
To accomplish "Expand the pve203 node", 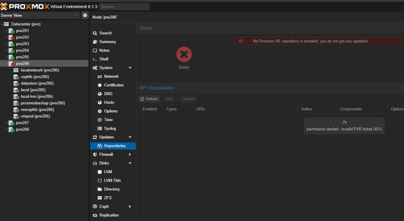I will point(7,44).
